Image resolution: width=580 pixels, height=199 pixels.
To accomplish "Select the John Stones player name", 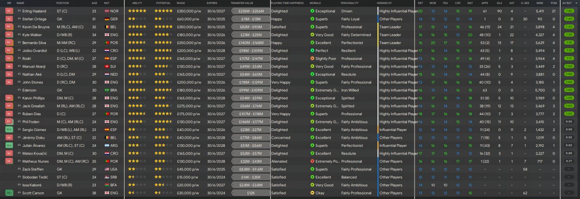I will pyautogui.click(x=33, y=82).
